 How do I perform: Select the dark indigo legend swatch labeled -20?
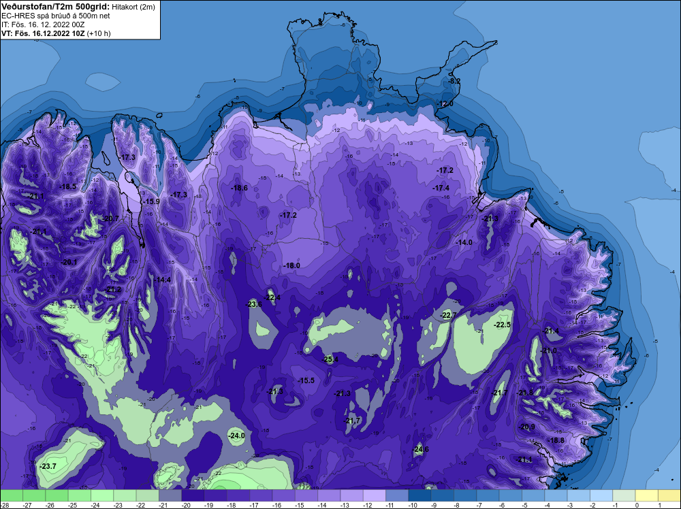(193, 495)
